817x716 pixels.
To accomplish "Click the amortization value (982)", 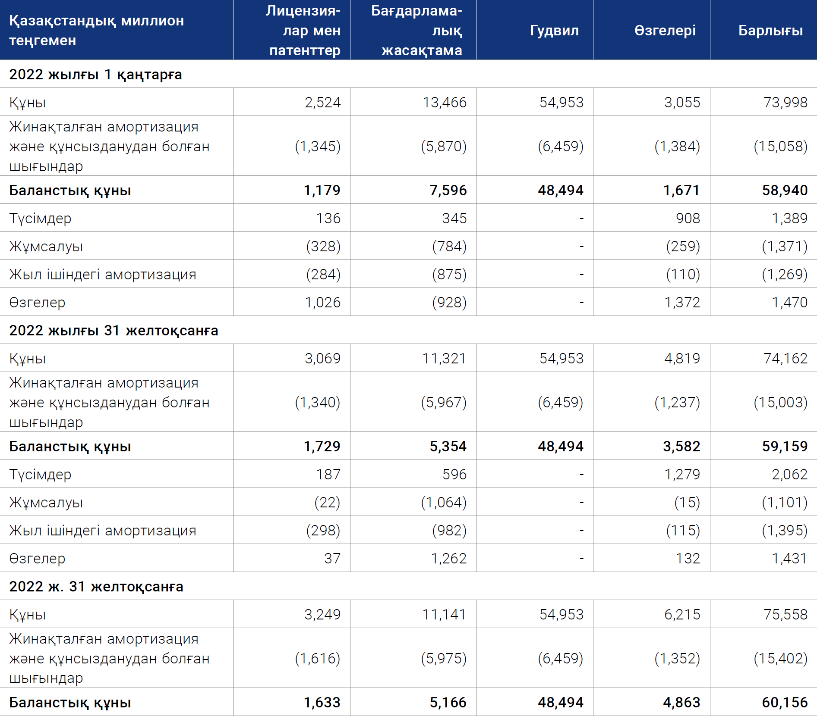I will coord(449,530).
